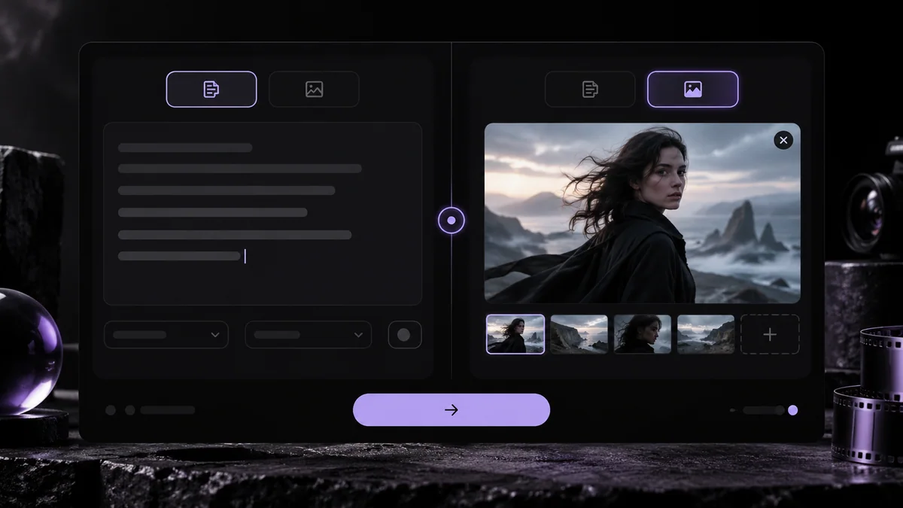Click the round record button beside dropdowns
This screenshot has width=903, height=508.
click(x=405, y=335)
